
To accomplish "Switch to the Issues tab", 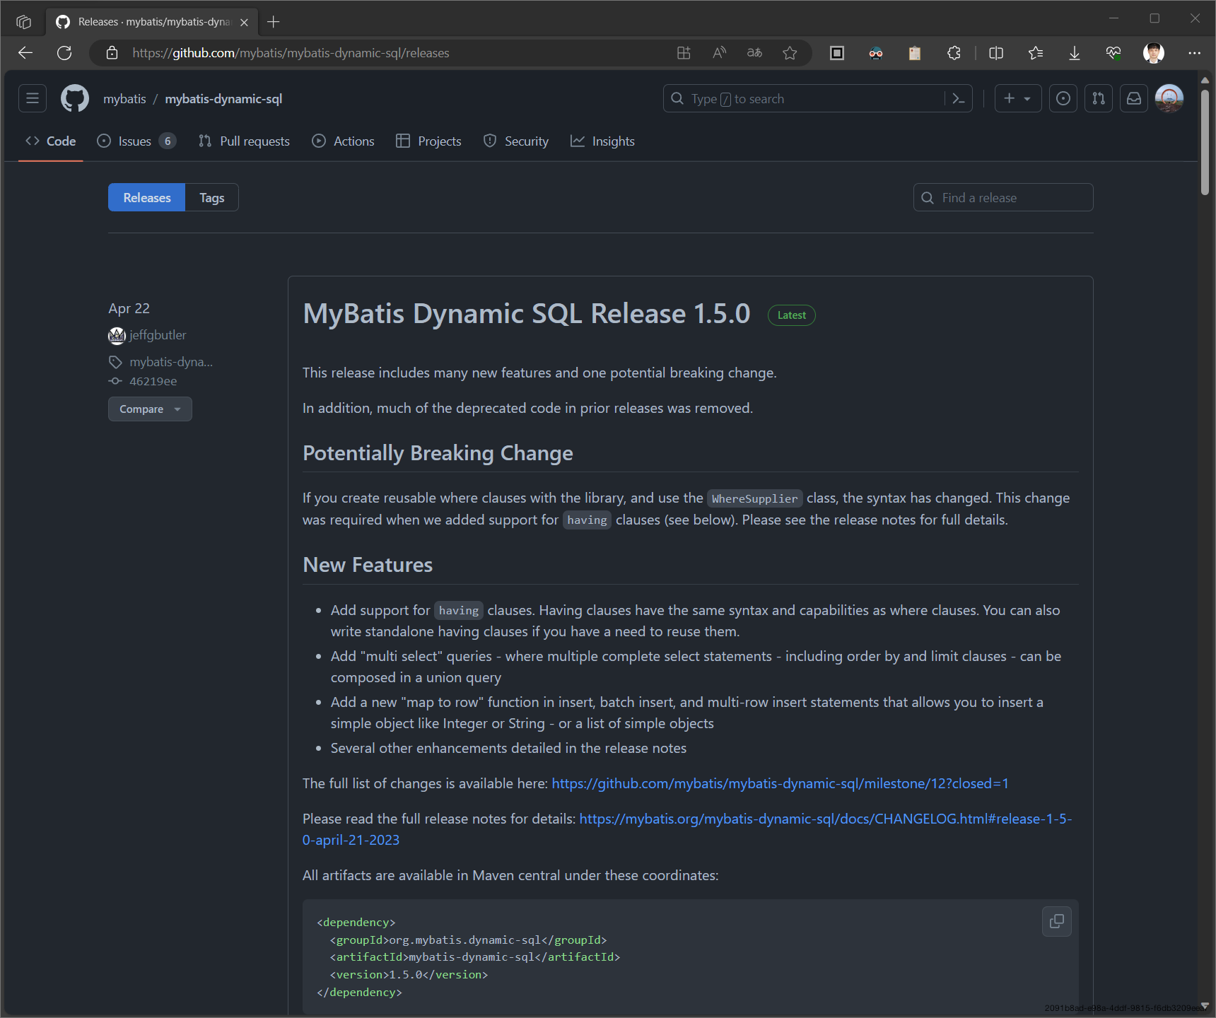I will coord(136,141).
